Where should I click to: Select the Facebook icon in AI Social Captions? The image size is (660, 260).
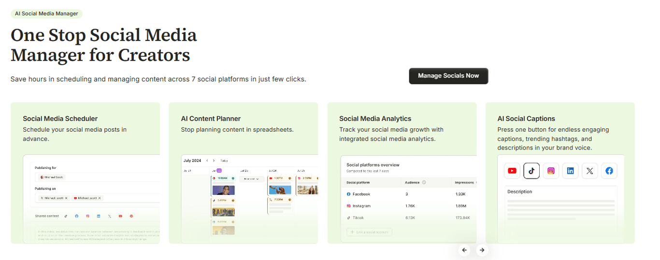(609, 171)
